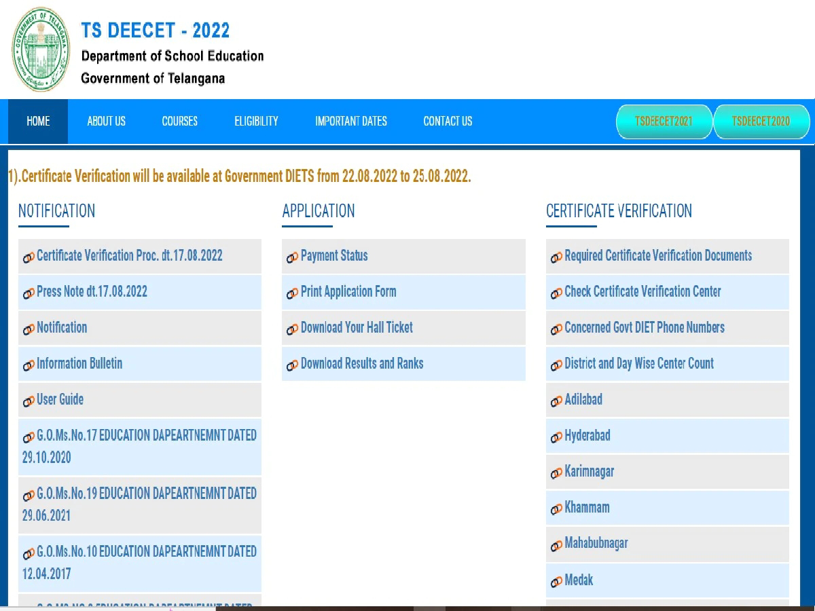Open the Notification link under NOTIFICATION
The height and width of the screenshot is (611, 815).
tap(62, 328)
